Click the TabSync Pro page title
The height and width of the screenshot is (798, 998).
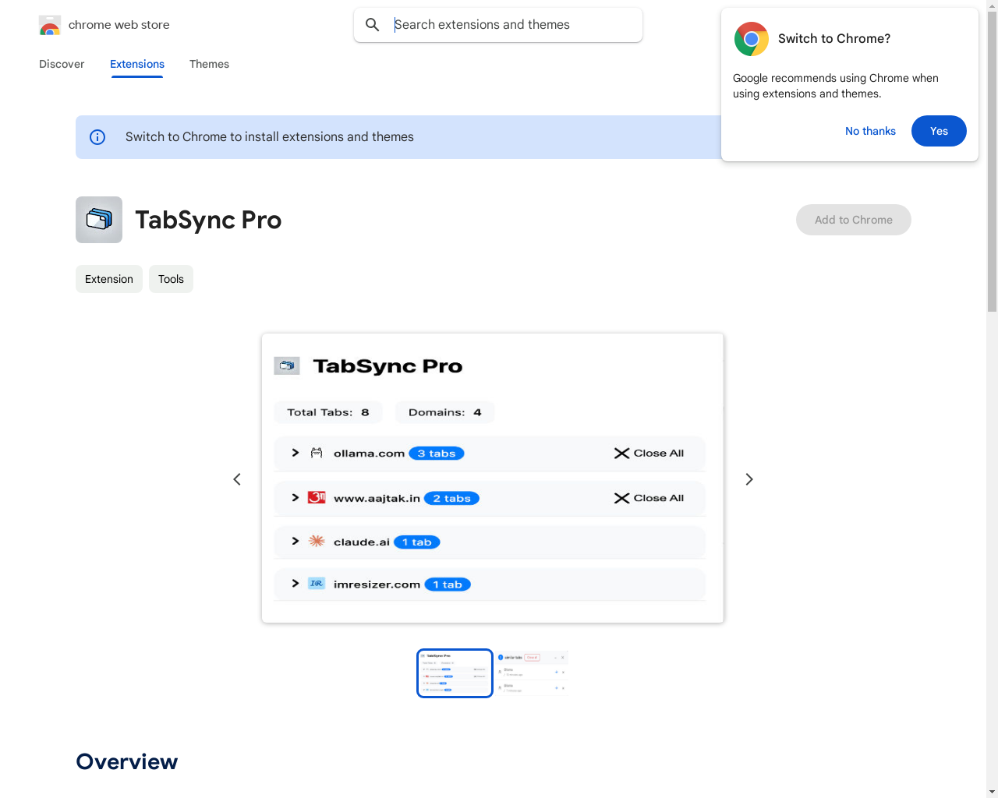point(208,220)
